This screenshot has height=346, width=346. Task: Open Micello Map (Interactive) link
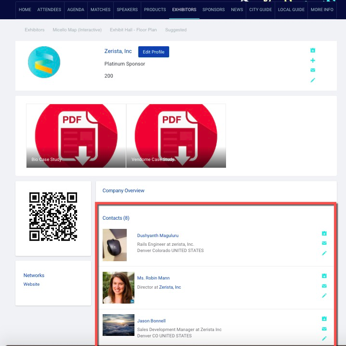[77, 30]
